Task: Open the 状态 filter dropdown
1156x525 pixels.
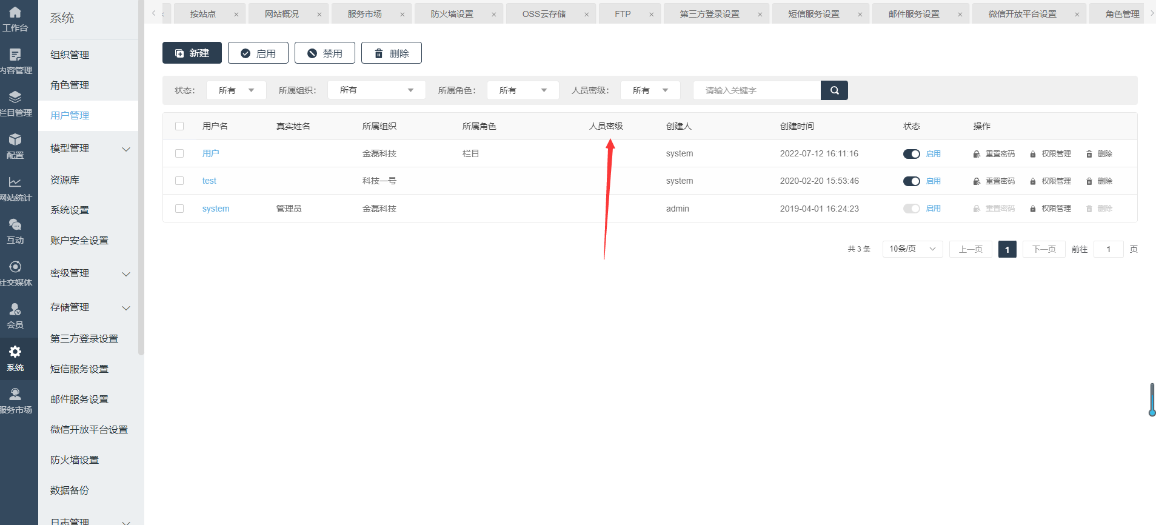Action: click(236, 90)
